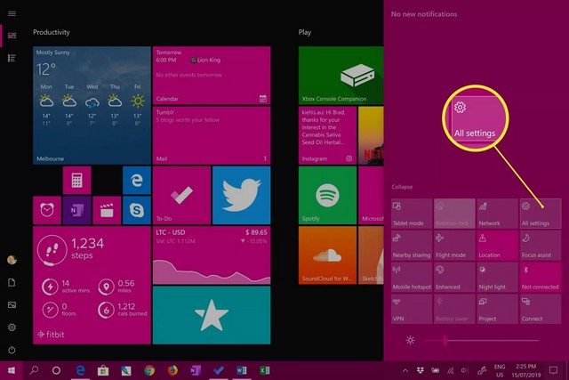Launch Firefox from the taskbar
Screen dimensions: 569x380
click(172, 370)
